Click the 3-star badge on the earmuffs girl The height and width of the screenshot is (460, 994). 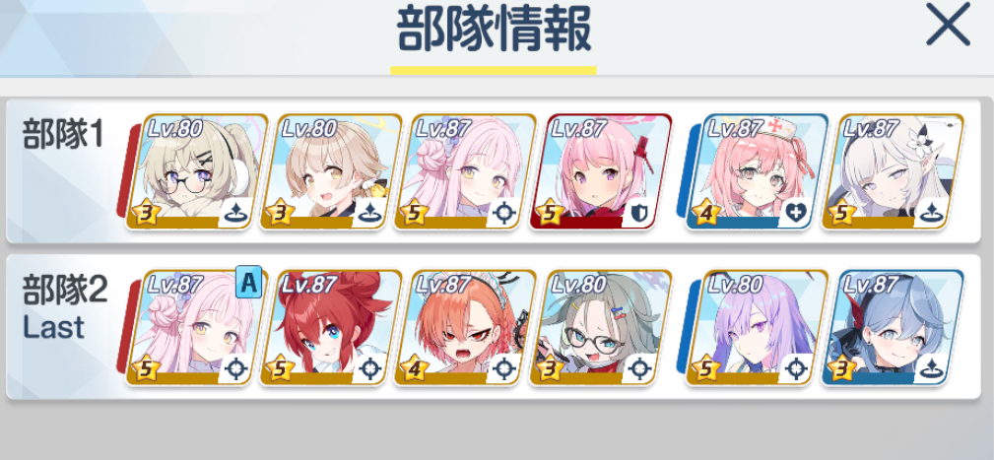coord(145,214)
